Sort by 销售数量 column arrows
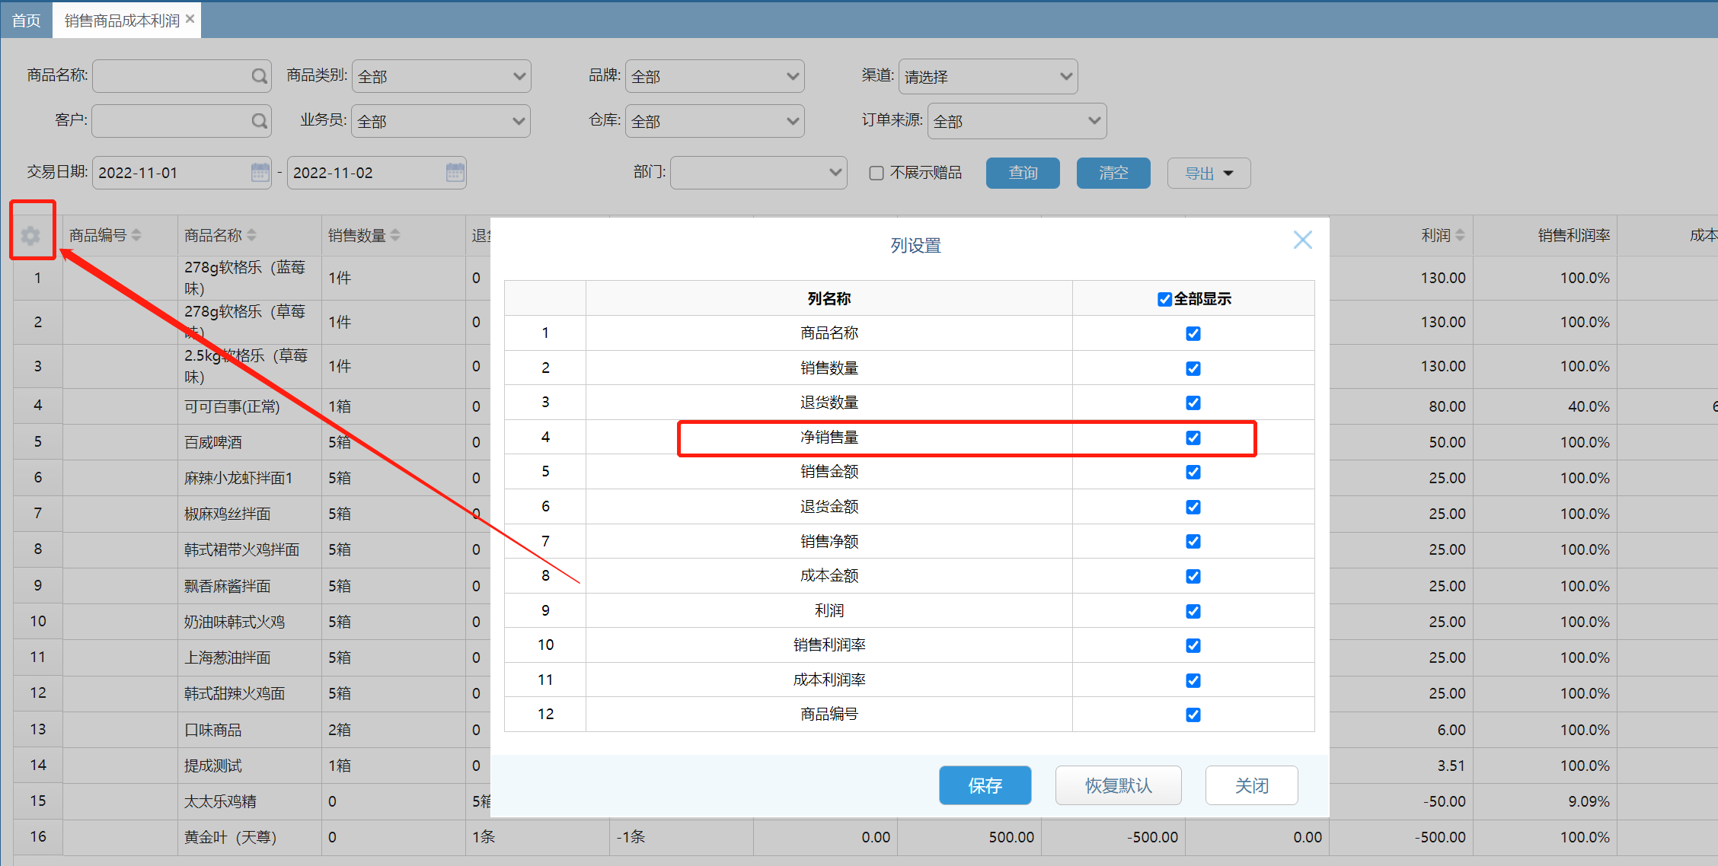Screen dimensions: 1718x866 395,235
